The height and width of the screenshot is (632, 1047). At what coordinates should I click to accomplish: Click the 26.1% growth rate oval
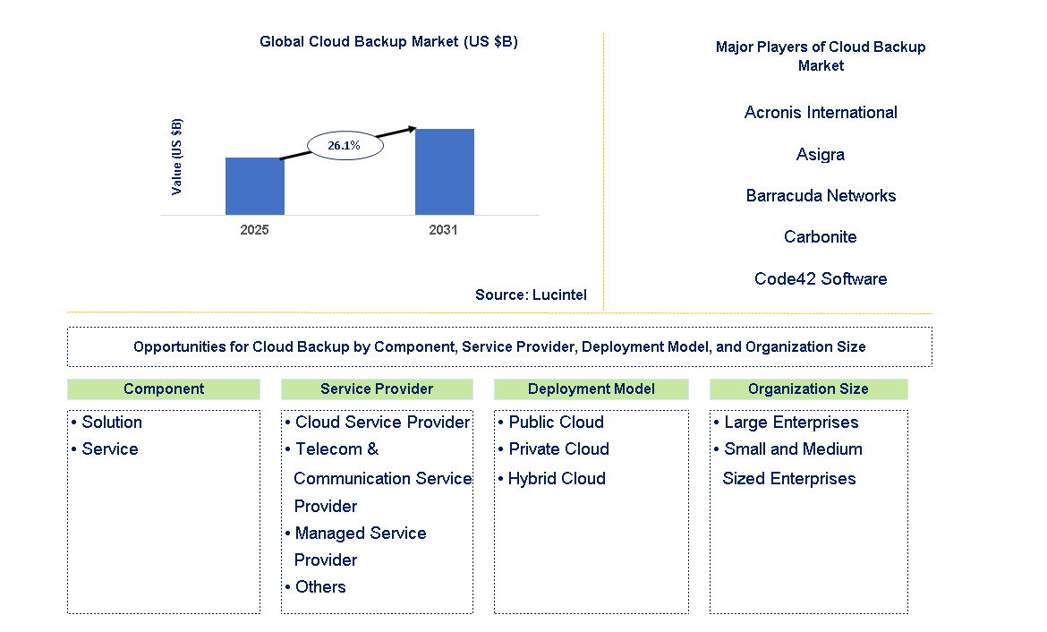(x=345, y=145)
